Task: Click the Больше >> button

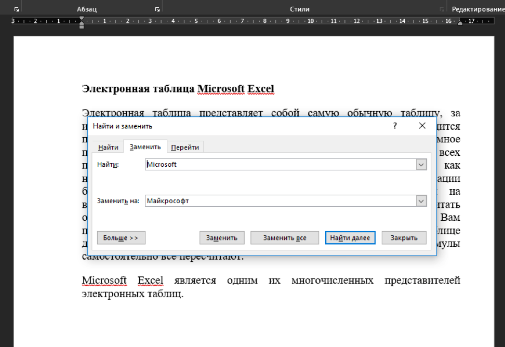Action: (x=121, y=238)
